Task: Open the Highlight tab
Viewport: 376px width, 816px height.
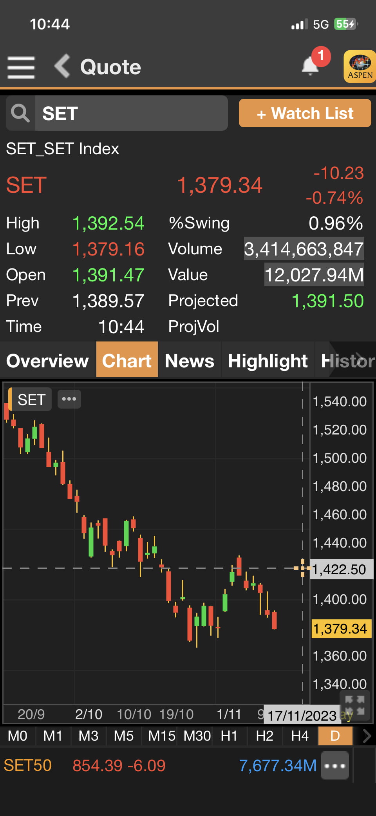Action: 268,360
